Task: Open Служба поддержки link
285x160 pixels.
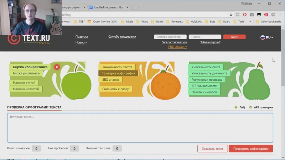Action: pos(122,37)
